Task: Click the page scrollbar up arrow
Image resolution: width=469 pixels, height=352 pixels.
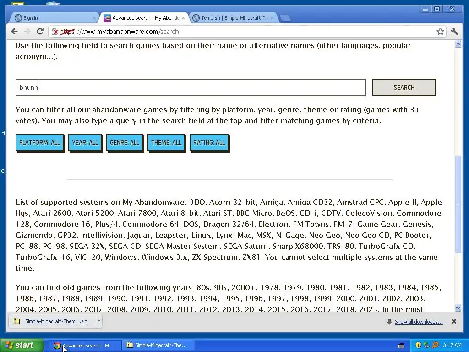Action: tap(458, 44)
